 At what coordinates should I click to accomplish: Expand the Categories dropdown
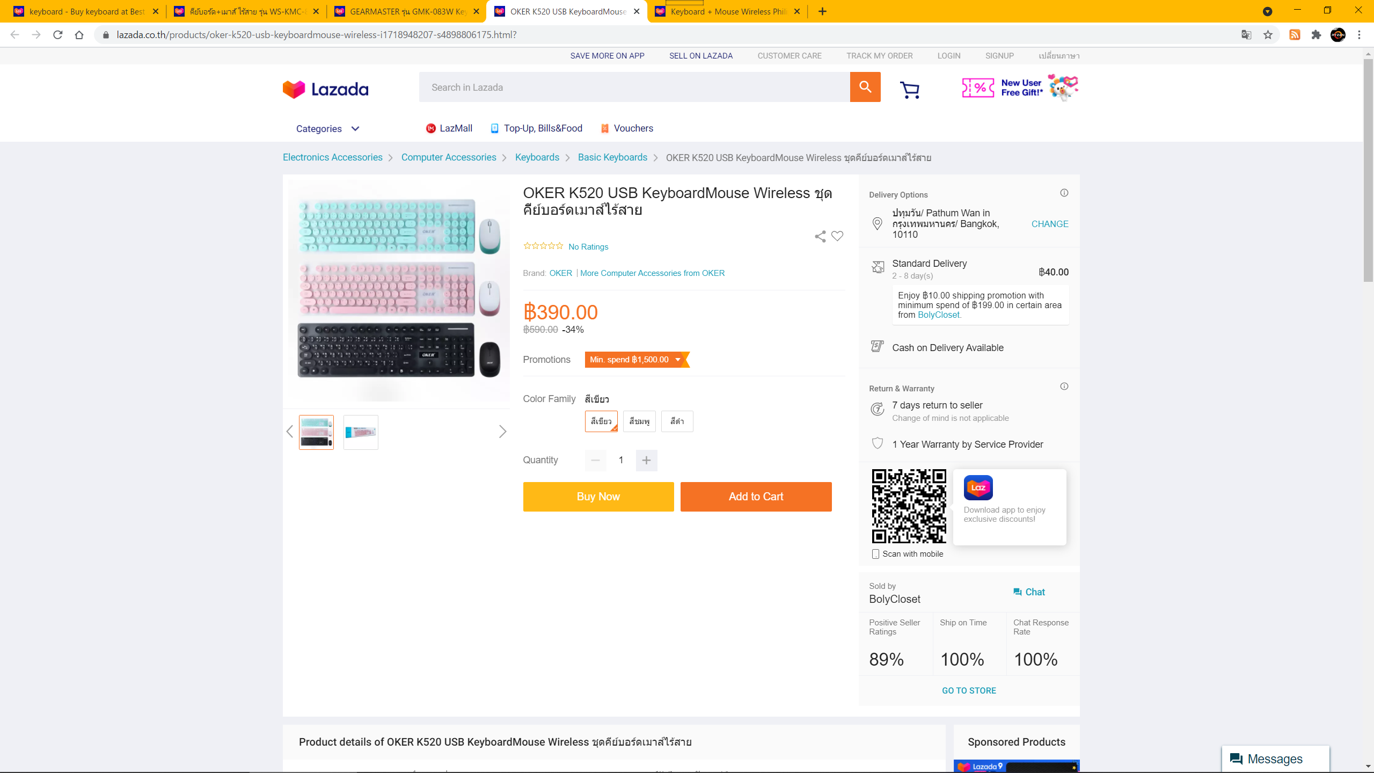click(x=327, y=128)
